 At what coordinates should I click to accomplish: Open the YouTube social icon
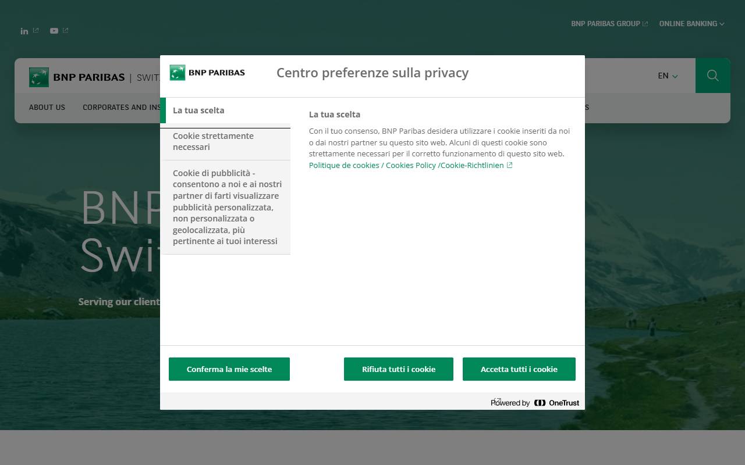54,31
